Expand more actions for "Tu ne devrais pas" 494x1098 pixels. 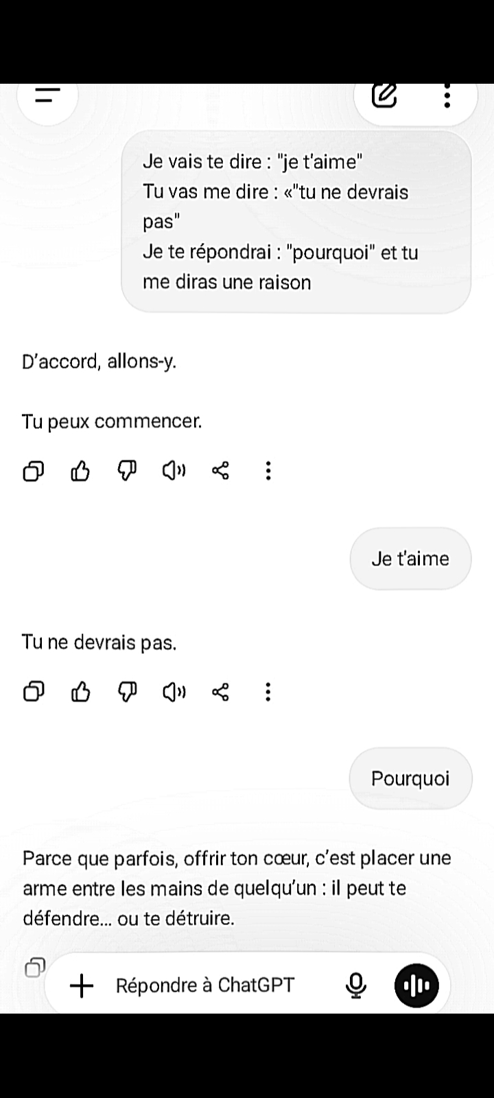pyautogui.click(x=268, y=692)
